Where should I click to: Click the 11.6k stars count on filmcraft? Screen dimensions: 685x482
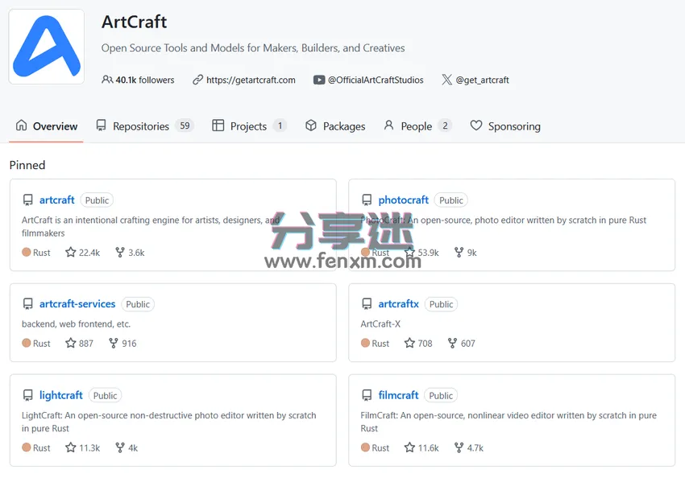422,447
